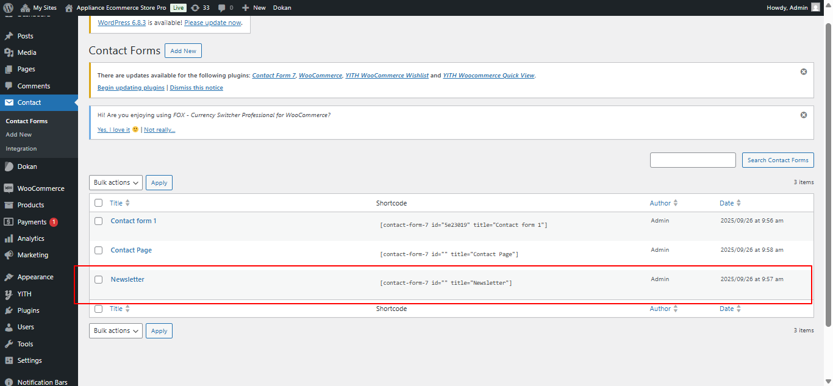Click the Begin updating plugins link

(x=131, y=88)
